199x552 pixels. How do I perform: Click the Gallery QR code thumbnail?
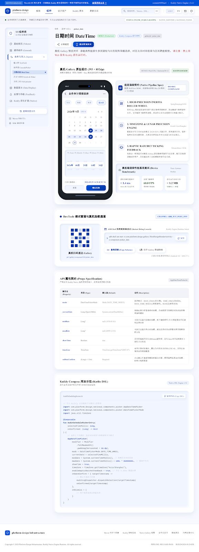pos(80,238)
